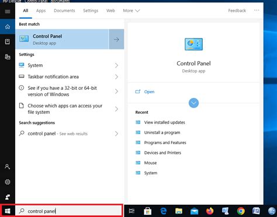This screenshot has width=277, height=217.
Task: Open recent Programs and Features
Action: (165, 142)
